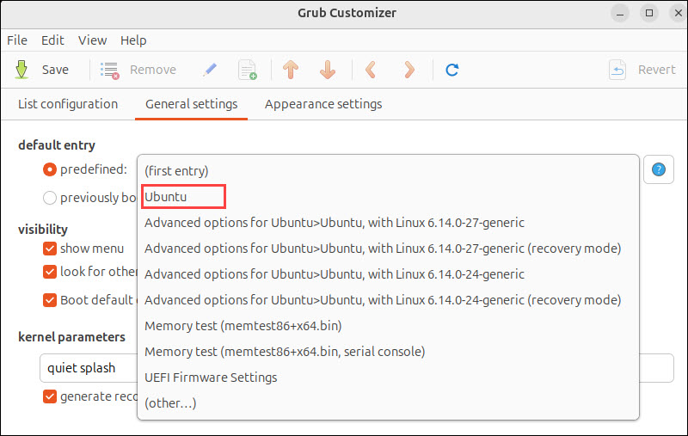Click the move down arrow icon
688x436 pixels.
pyautogui.click(x=328, y=70)
